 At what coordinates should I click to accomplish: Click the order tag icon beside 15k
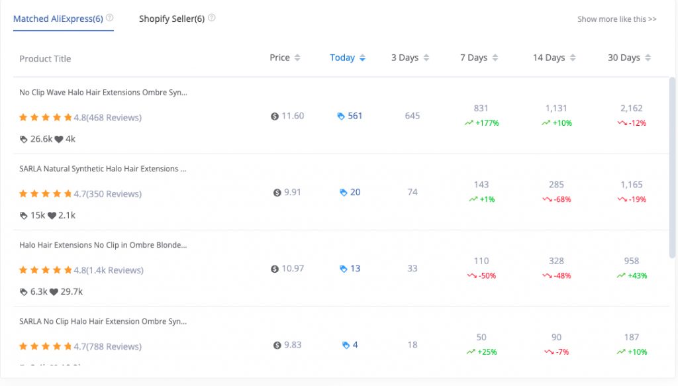coord(23,215)
